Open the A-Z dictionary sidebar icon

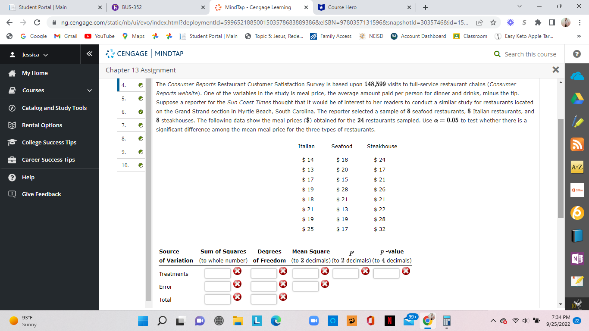[577, 167]
